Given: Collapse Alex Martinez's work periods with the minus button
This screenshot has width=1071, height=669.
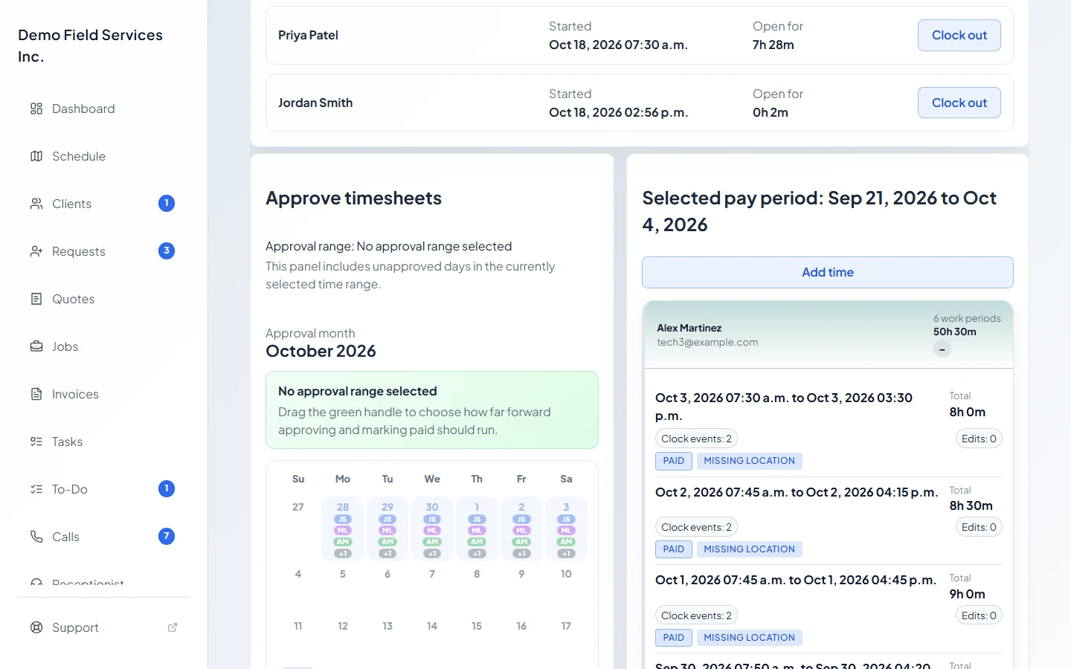Looking at the screenshot, I should click(x=942, y=349).
